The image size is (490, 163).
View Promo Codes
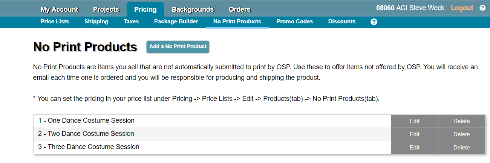(294, 21)
